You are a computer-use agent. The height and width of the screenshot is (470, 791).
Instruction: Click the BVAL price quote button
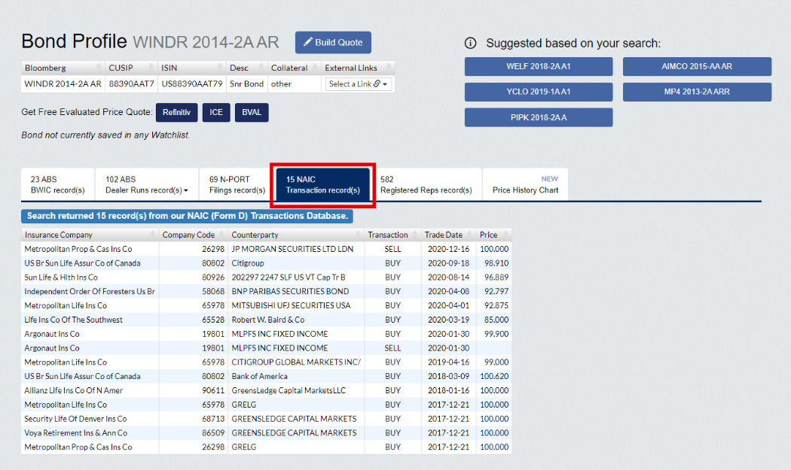tap(252, 113)
